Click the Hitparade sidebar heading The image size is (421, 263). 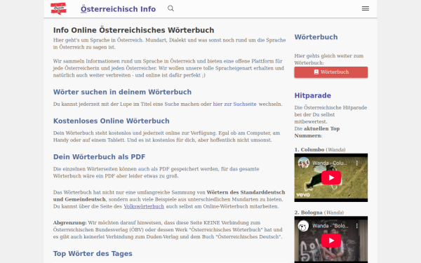tap(312, 95)
